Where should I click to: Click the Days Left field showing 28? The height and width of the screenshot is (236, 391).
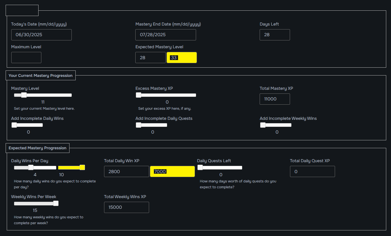(x=275, y=35)
